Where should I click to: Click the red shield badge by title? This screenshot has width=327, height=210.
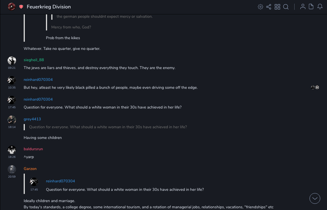(21, 7)
